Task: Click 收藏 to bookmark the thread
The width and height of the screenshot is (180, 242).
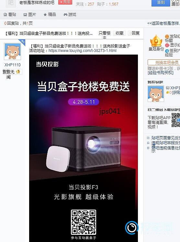Action: click(x=119, y=33)
